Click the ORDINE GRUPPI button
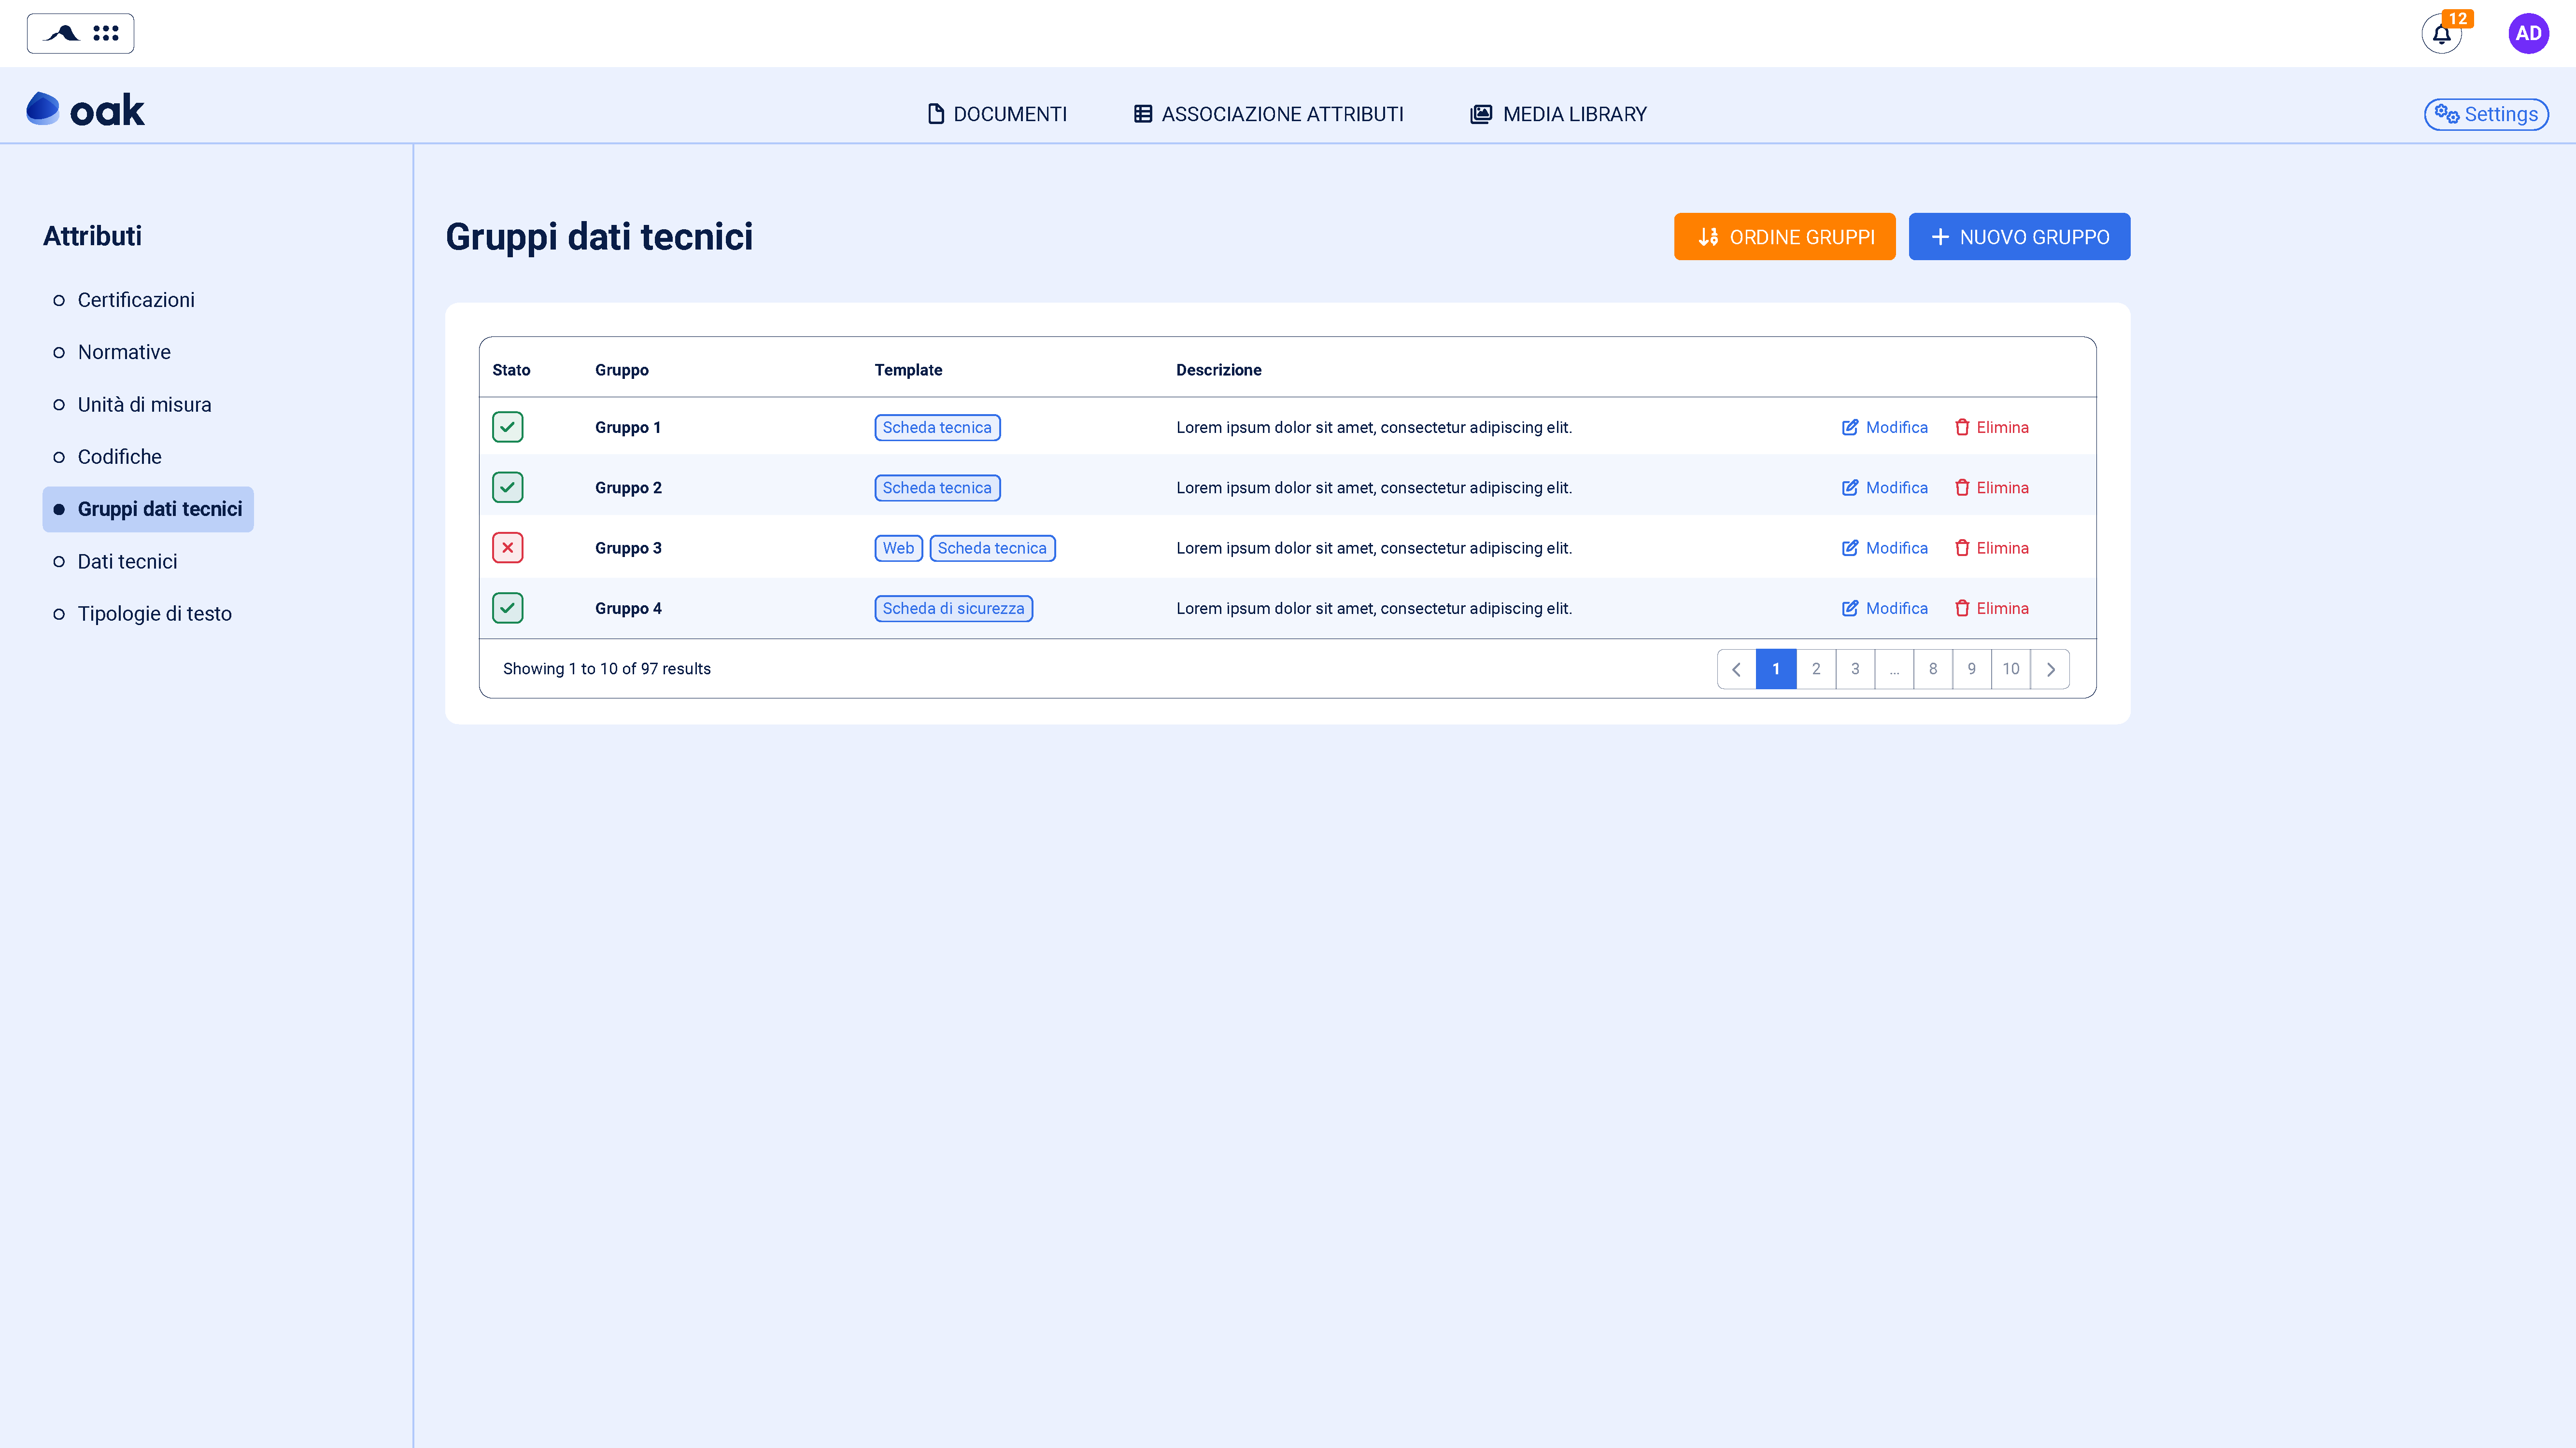 (1784, 237)
